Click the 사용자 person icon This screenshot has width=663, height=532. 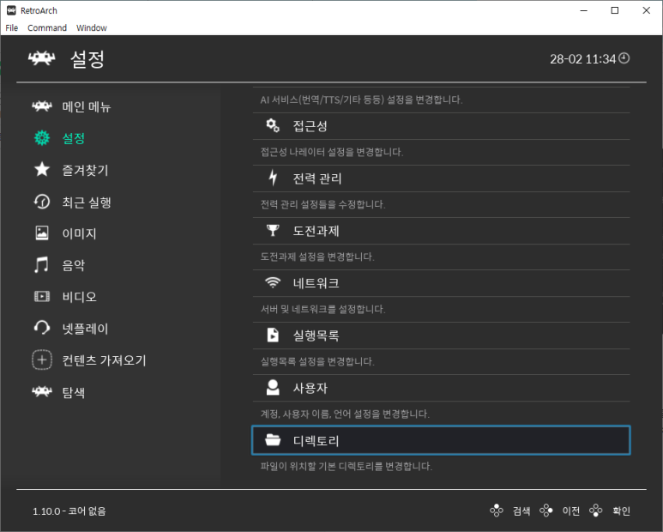coord(273,387)
